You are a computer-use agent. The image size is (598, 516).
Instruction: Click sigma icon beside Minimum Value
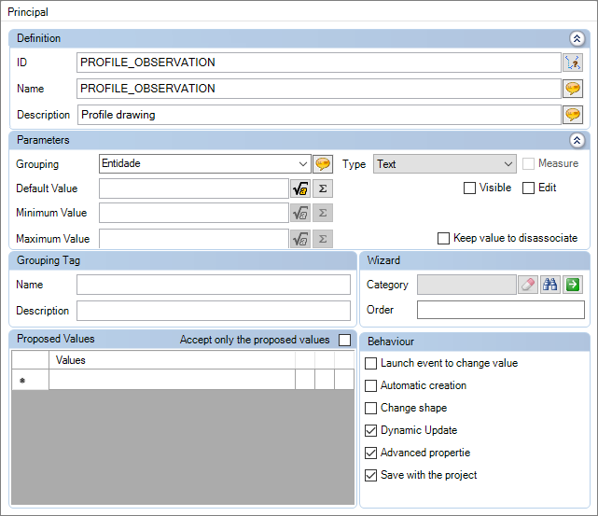point(323,213)
